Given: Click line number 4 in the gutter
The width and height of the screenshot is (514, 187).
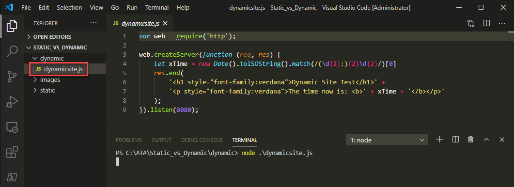Looking at the screenshot, I should pos(124,63).
